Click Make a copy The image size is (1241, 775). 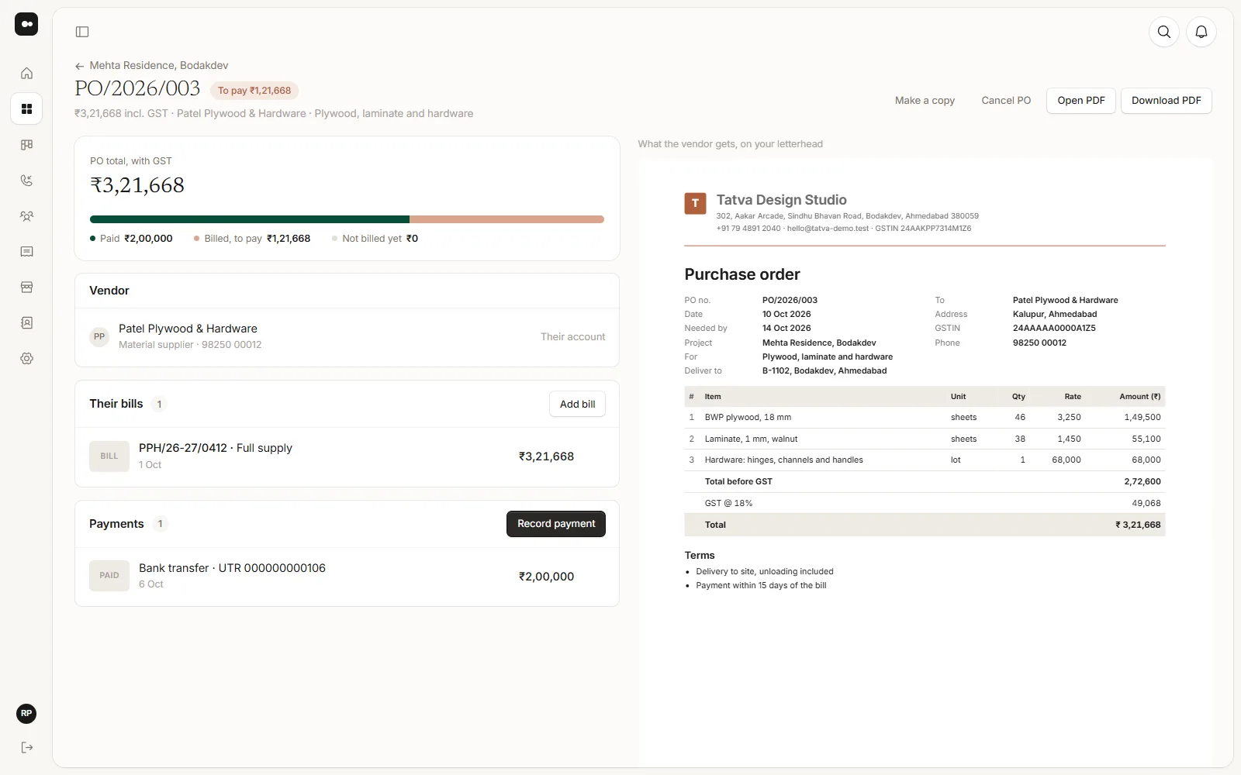(925, 101)
